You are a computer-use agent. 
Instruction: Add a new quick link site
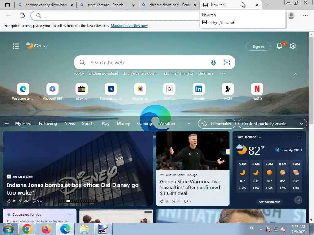(286, 93)
